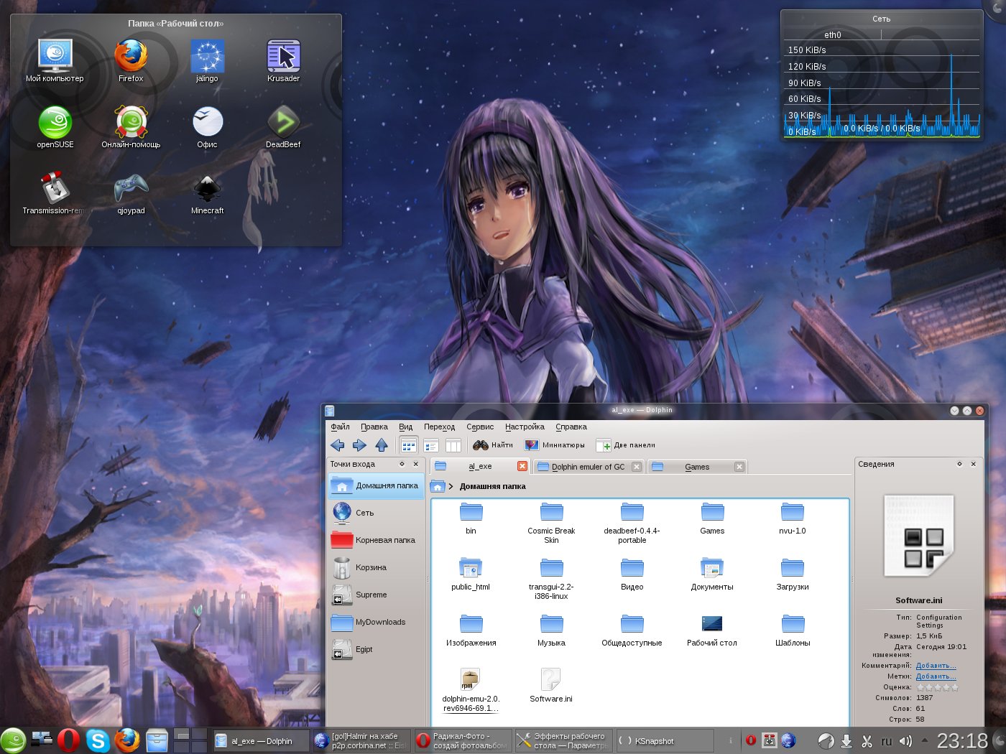Select MyDownloads in the places panel
The height and width of the screenshot is (754, 1006).
[x=377, y=622]
